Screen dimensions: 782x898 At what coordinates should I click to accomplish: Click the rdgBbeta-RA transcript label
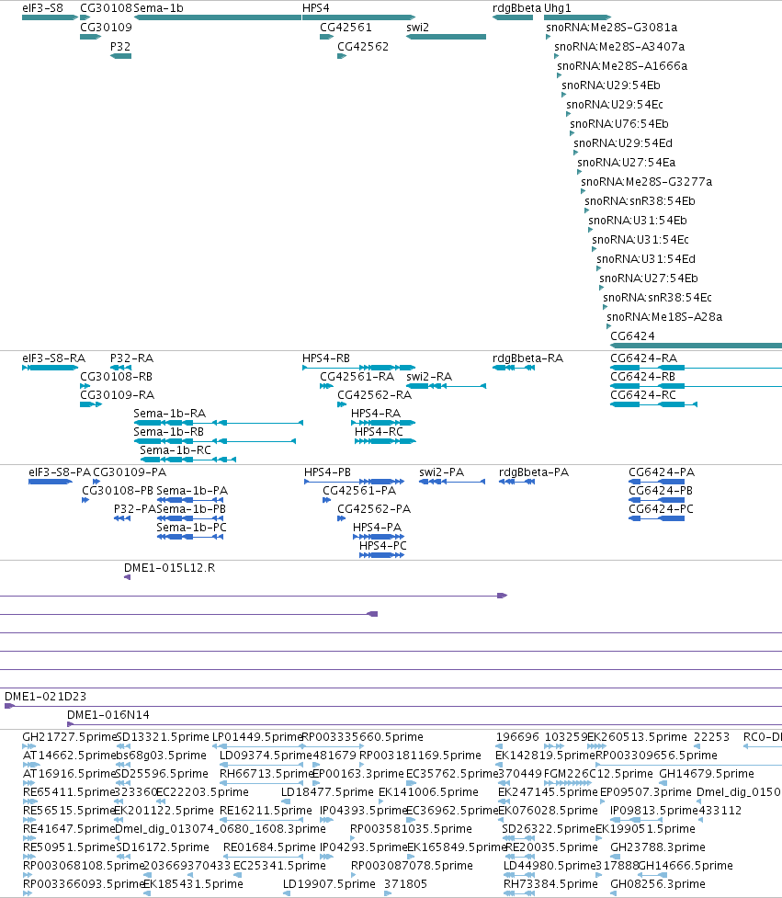click(x=527, y=358)
